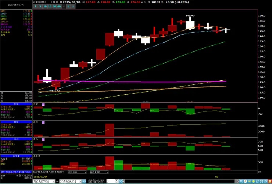272x184 pixels.
Task: Increase 保留空間 value with up stepper
Action: click(117, 181)
